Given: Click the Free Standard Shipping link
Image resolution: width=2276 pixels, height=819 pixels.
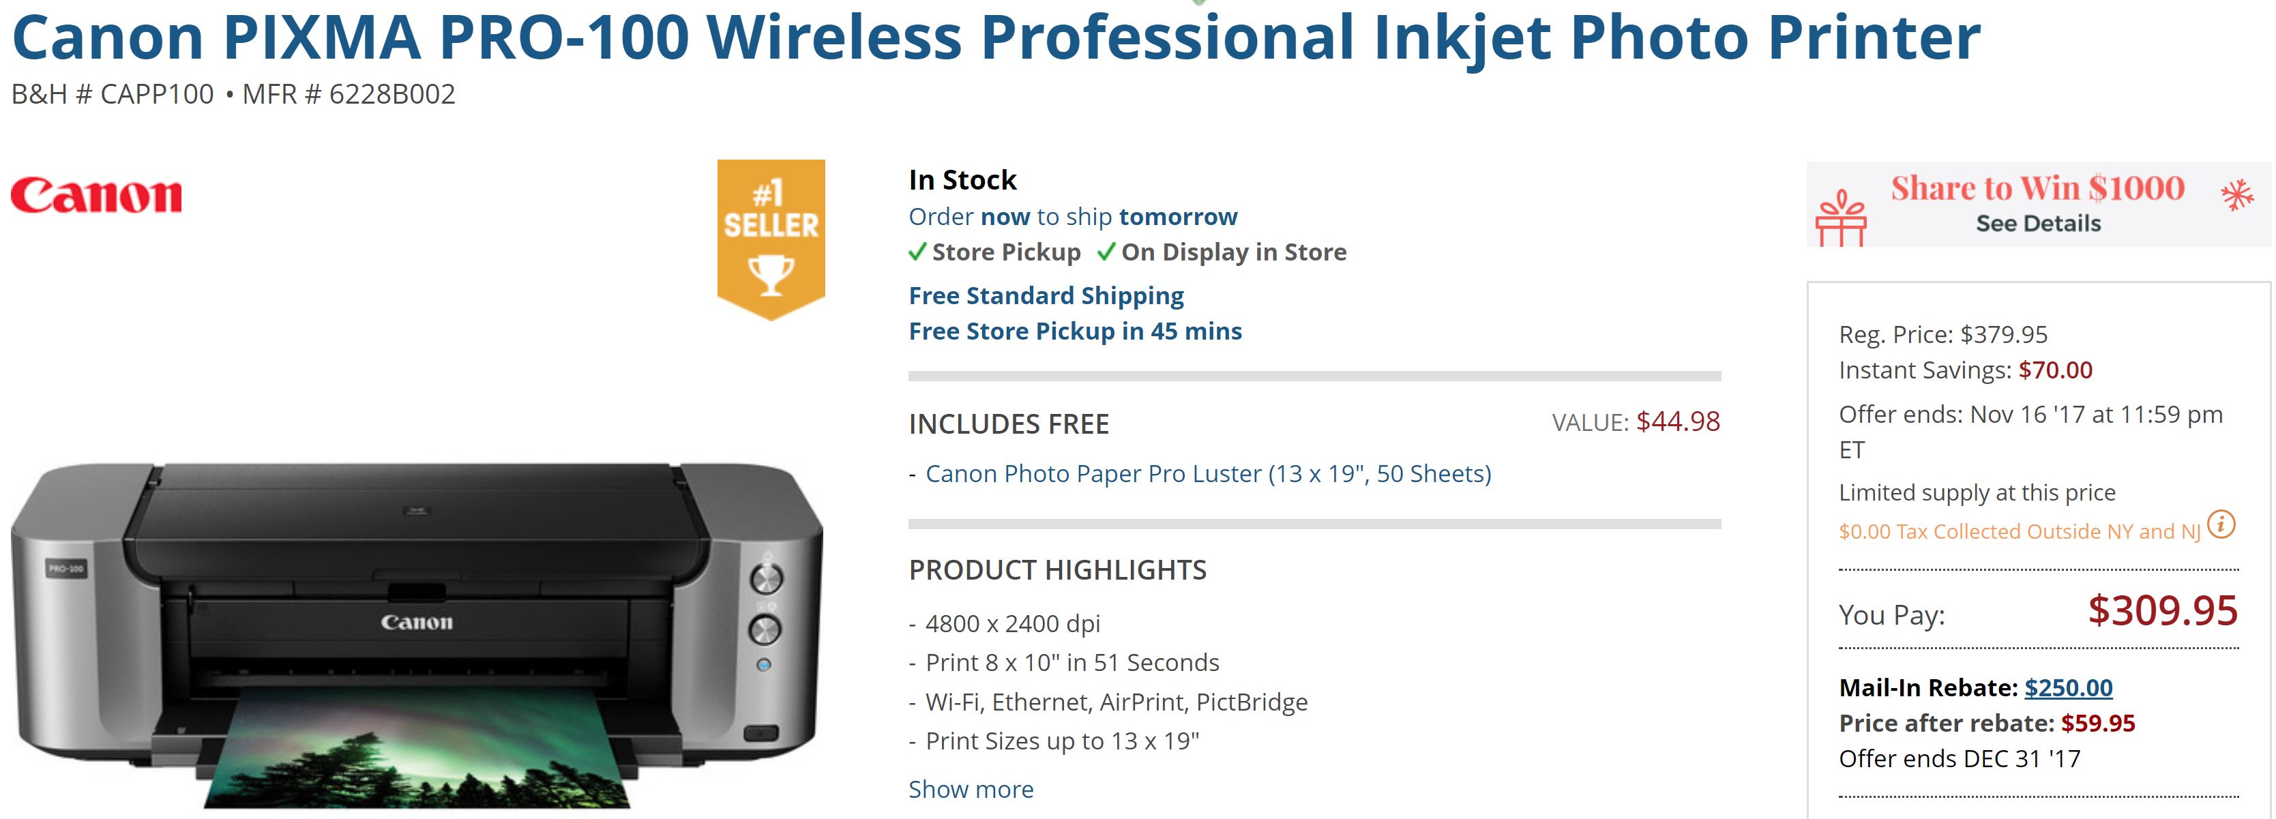Looking at the screenshot, I should tap(1046, 296).
